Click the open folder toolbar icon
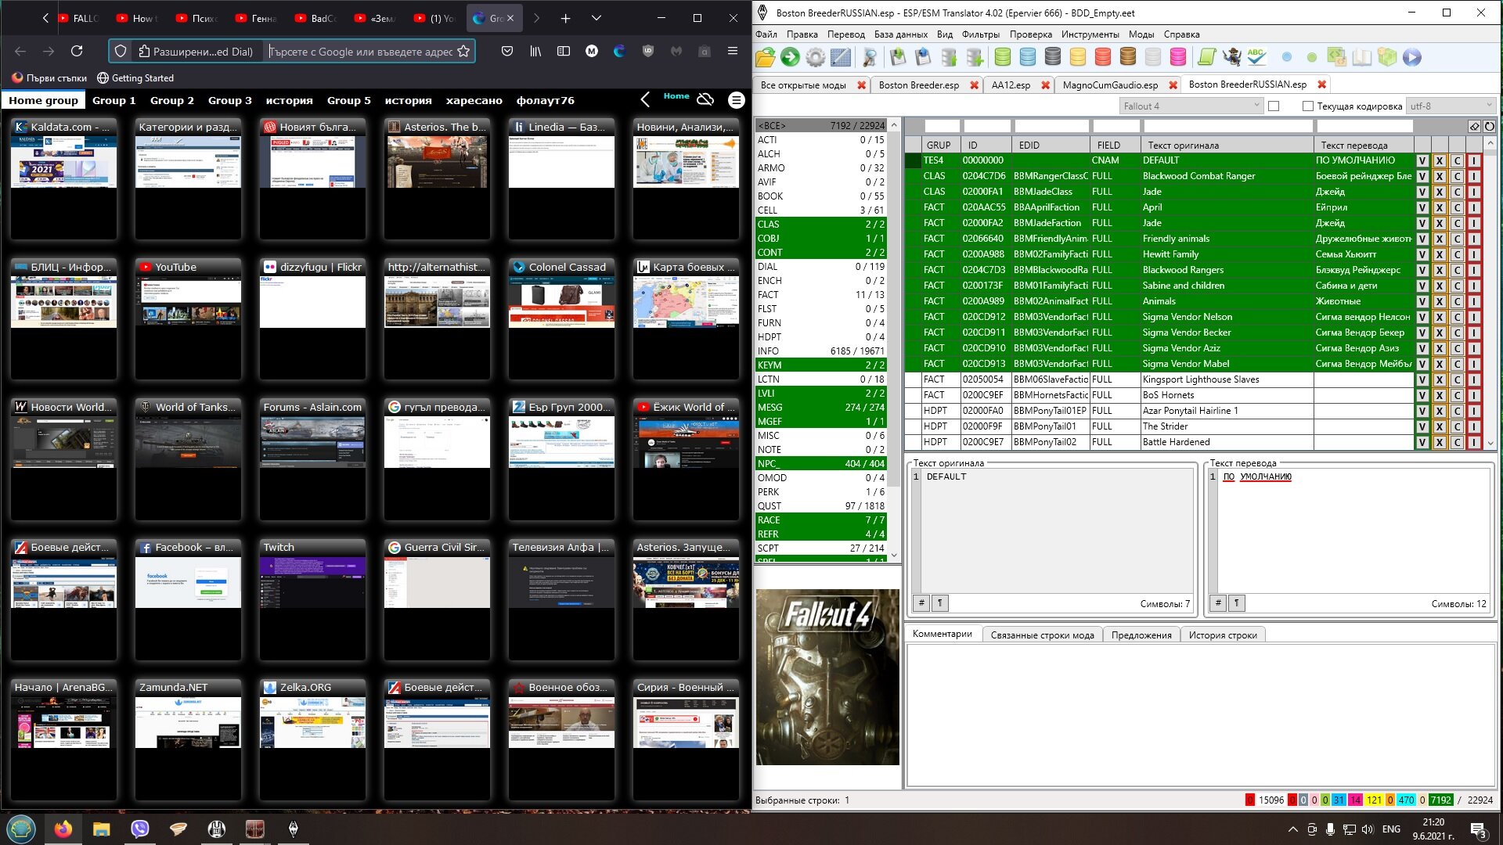This screenshot has width=1503, height=845. (765, 57)
